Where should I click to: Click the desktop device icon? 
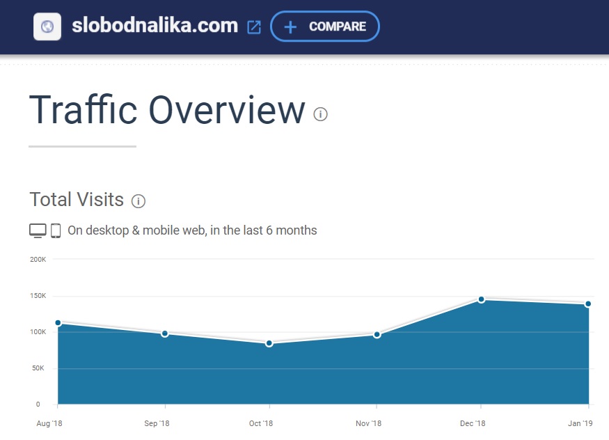click(38, 230)
